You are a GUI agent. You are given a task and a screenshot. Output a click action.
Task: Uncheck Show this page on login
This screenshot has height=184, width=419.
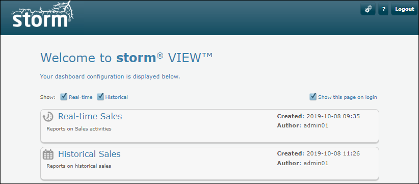[313, 97]
